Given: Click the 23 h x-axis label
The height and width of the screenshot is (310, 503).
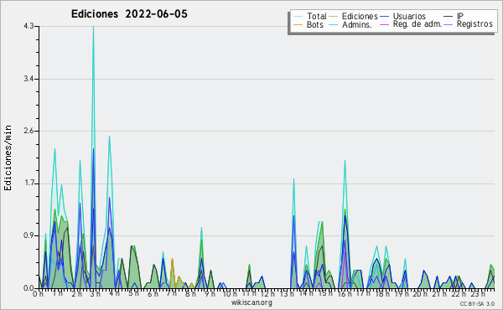Looking at the screenshot, I should pos(478,294).
